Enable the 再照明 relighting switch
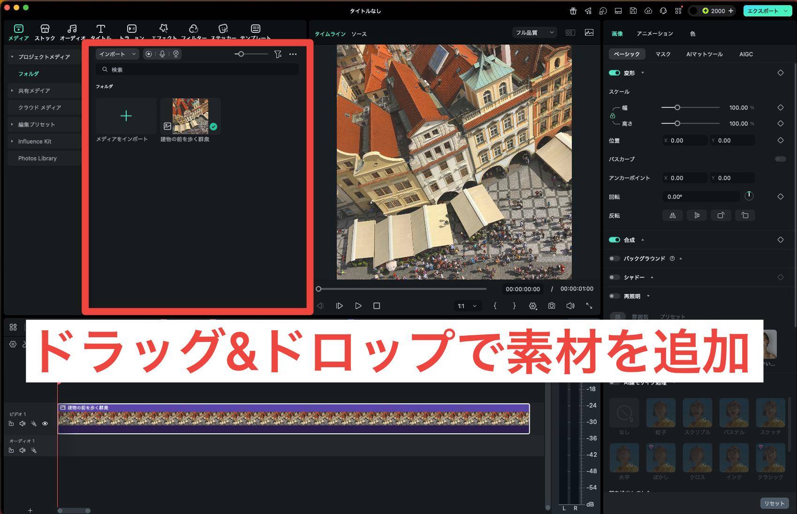 615,296
